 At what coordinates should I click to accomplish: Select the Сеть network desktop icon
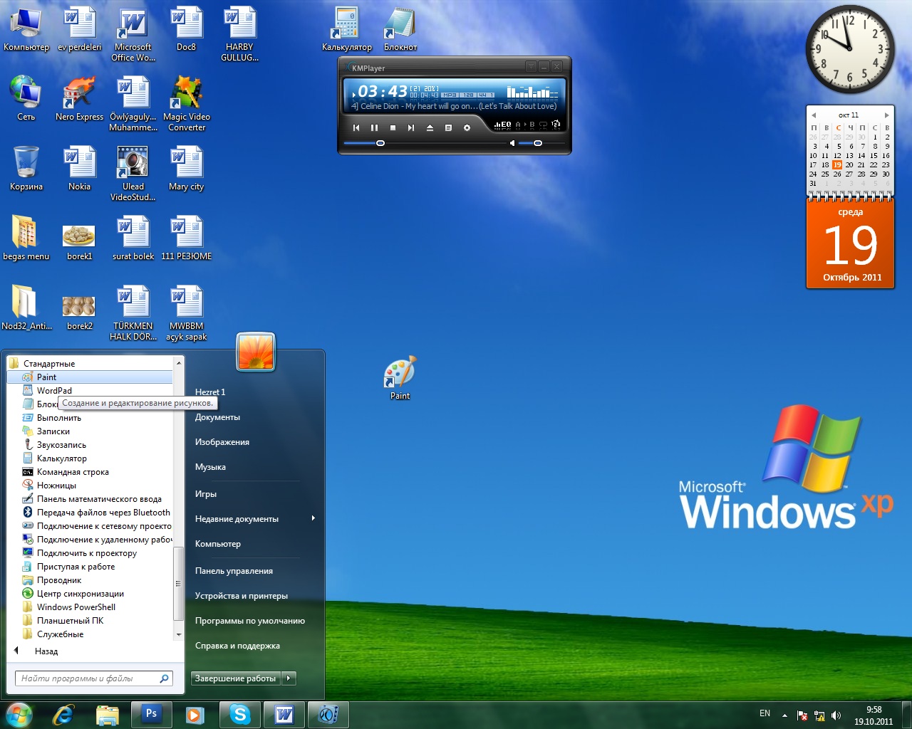click(x=26, y=100)
